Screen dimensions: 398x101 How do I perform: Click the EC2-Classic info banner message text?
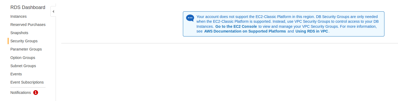pos(288,24)
